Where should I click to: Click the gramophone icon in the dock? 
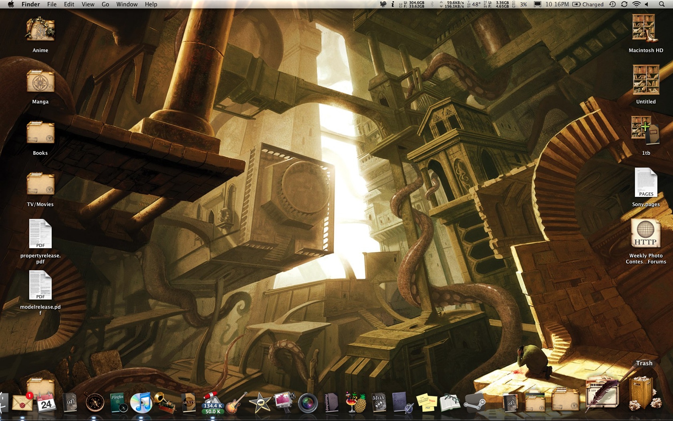click(x=165, y=403)
